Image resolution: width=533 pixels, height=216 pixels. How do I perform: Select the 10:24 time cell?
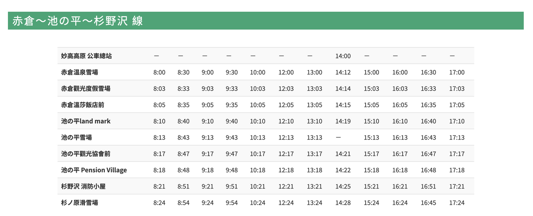click(x=258, y=203)
